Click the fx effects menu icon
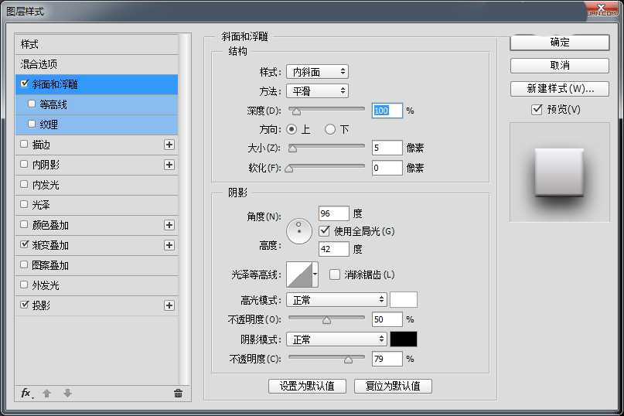This screenshot has width=624, height=416. 26,393
